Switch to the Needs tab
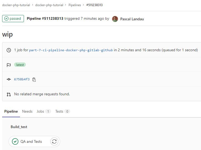 coord(27,112)
